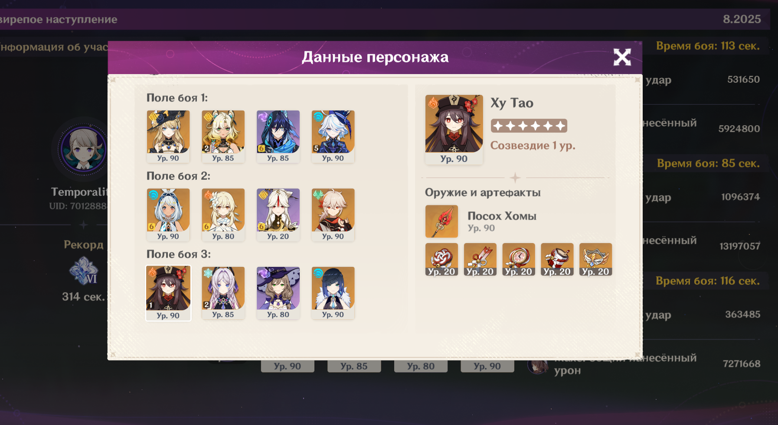Inspect the goblet artifact icon
778x425 pixels.
[x=557, y=259]
